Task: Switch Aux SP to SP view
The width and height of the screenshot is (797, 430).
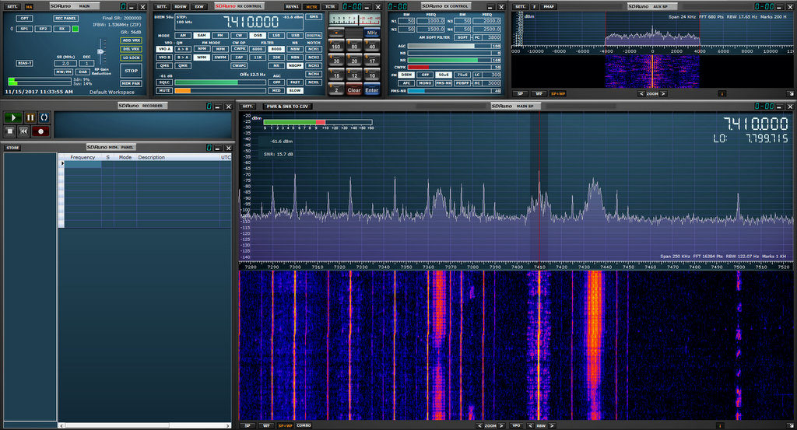Action: 520,93
